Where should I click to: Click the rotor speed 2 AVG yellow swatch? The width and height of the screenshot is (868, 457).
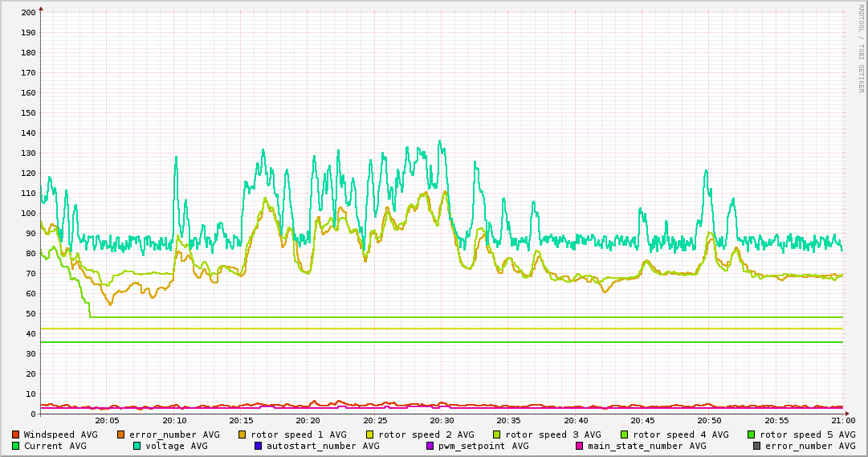point(370,435)
